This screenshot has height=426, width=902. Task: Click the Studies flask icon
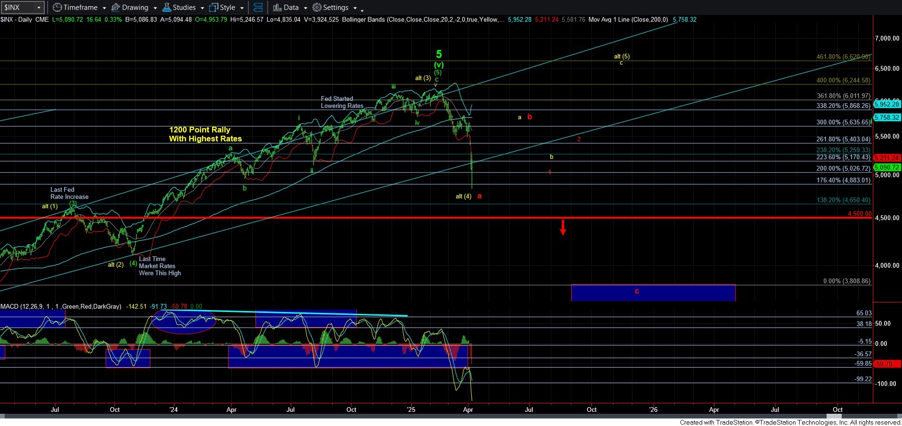[x=166, y=8]
